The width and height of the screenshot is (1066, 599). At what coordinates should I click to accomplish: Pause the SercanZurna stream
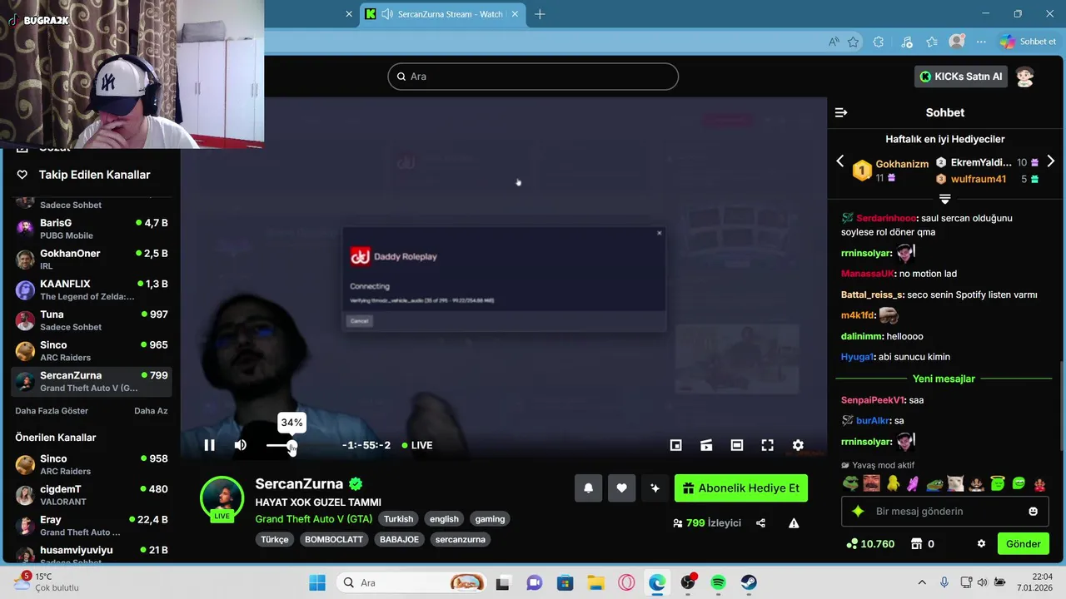click(209, 445)
